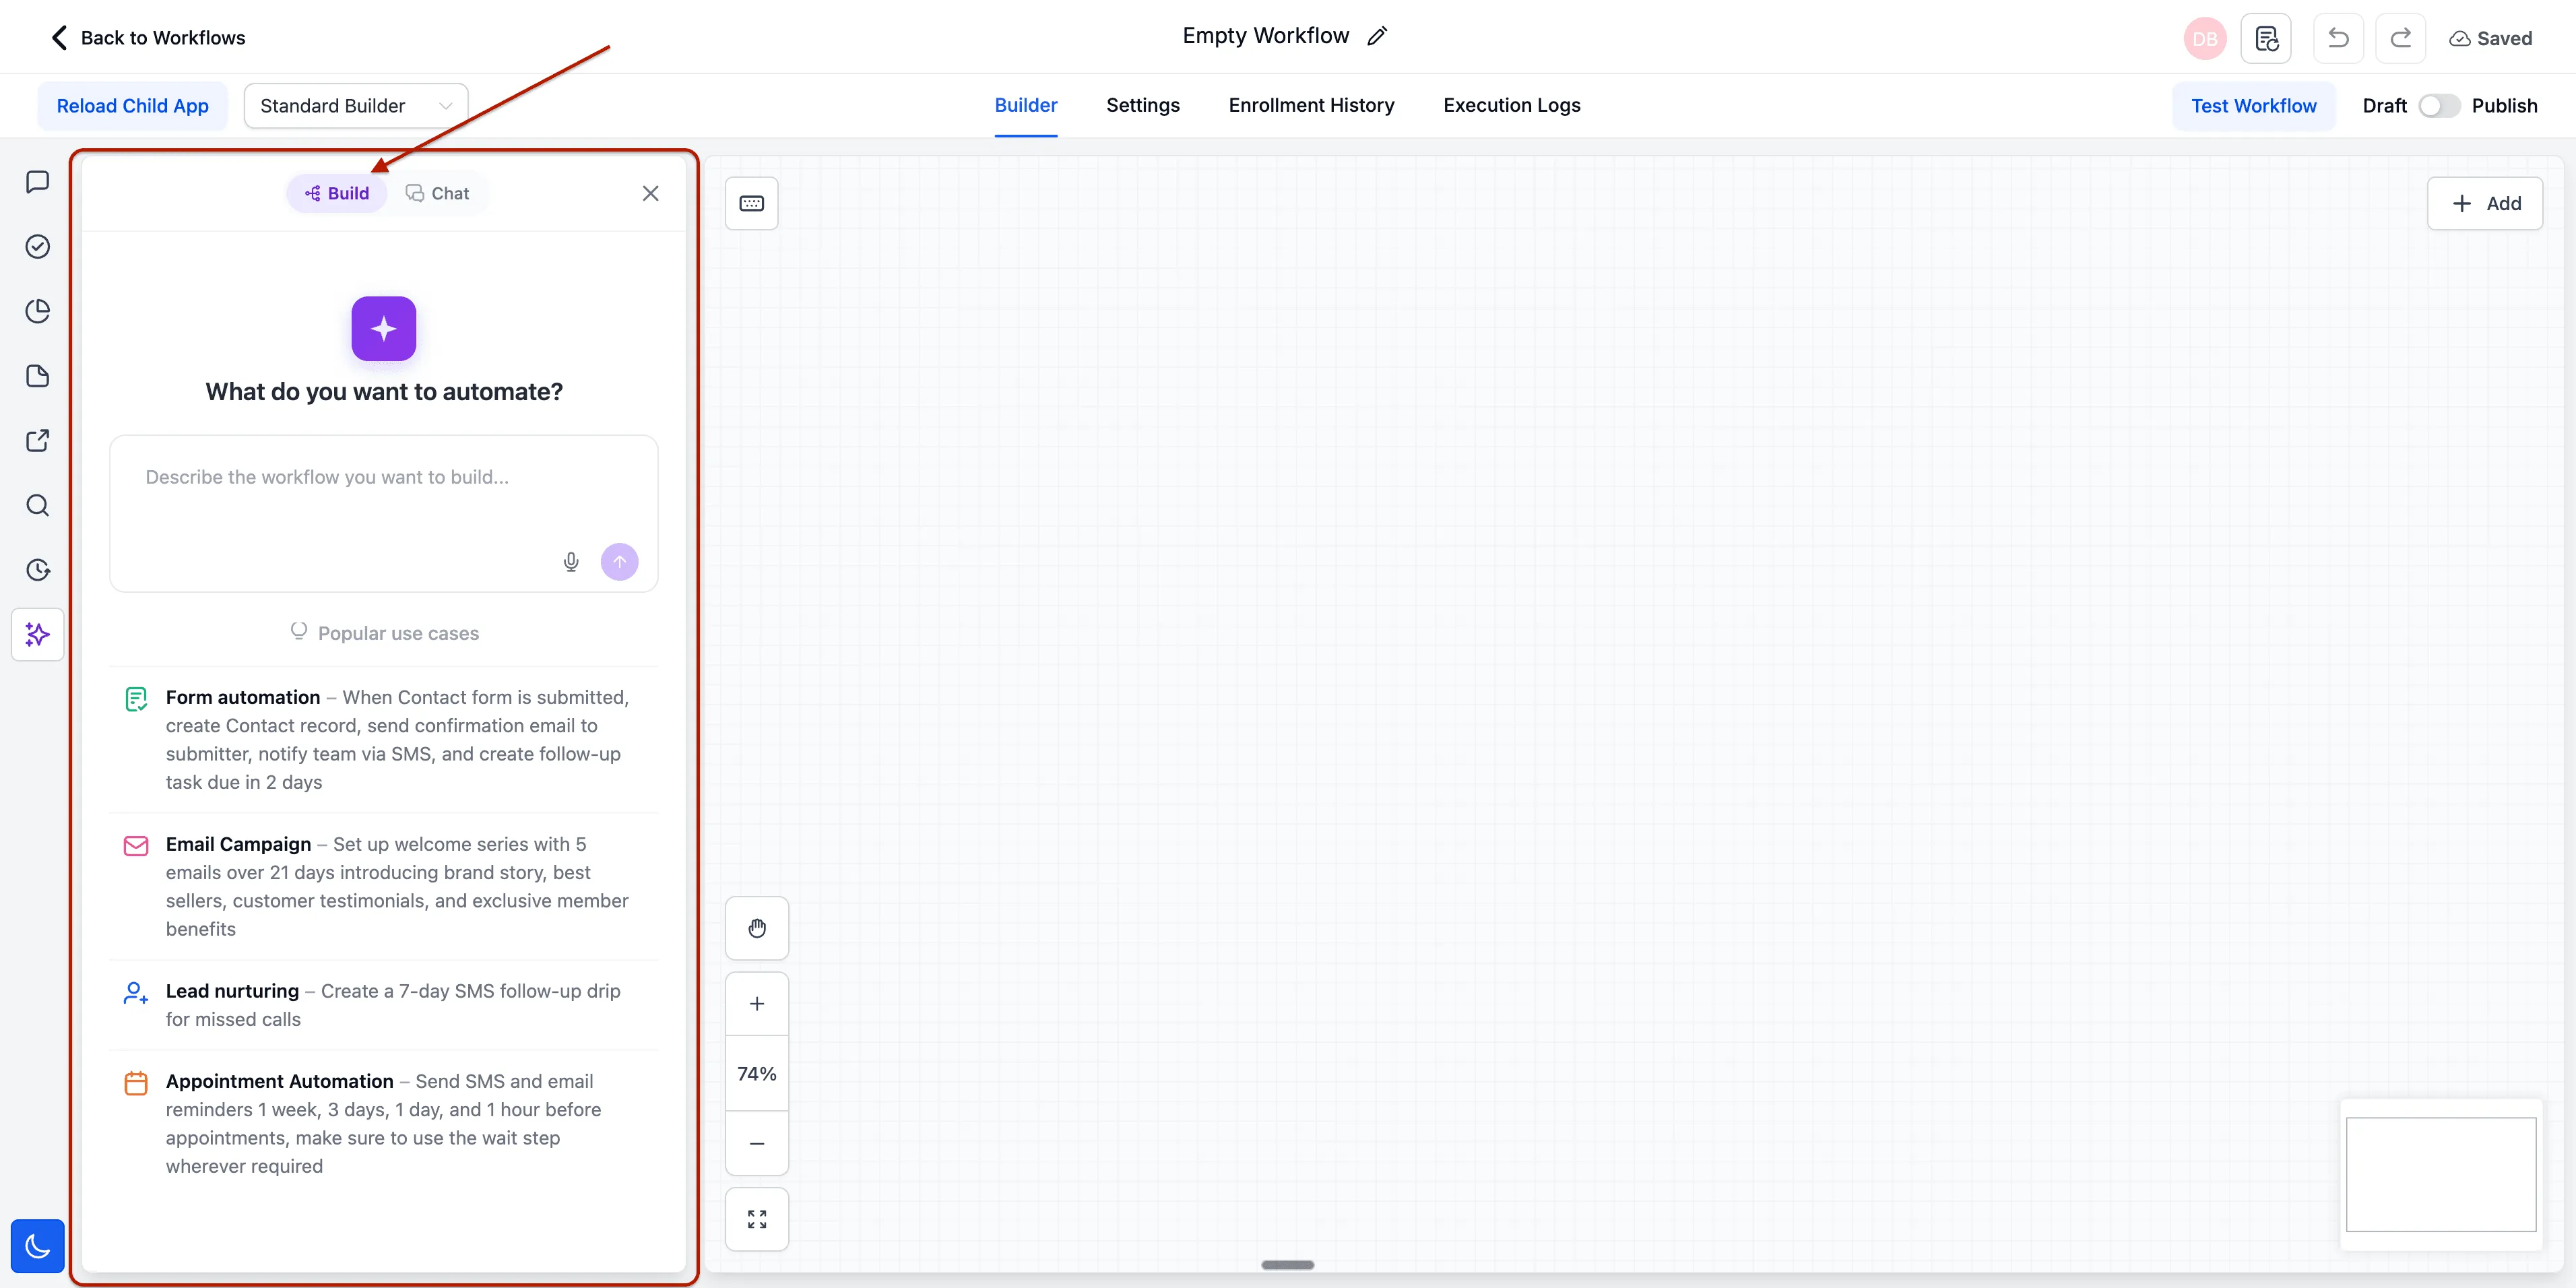The height and width of the screenshot is (1288, 2576).
Task: Click Back to Workflows
Action: [x=148, y=38]
